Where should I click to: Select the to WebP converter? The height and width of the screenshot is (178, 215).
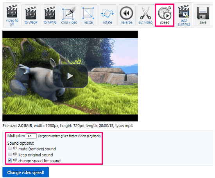[x=31, y=15]
